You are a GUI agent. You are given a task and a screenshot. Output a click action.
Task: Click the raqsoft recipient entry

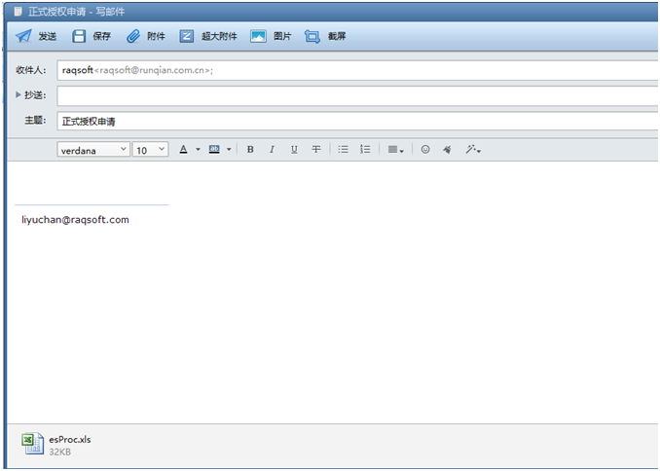(137, 70)
